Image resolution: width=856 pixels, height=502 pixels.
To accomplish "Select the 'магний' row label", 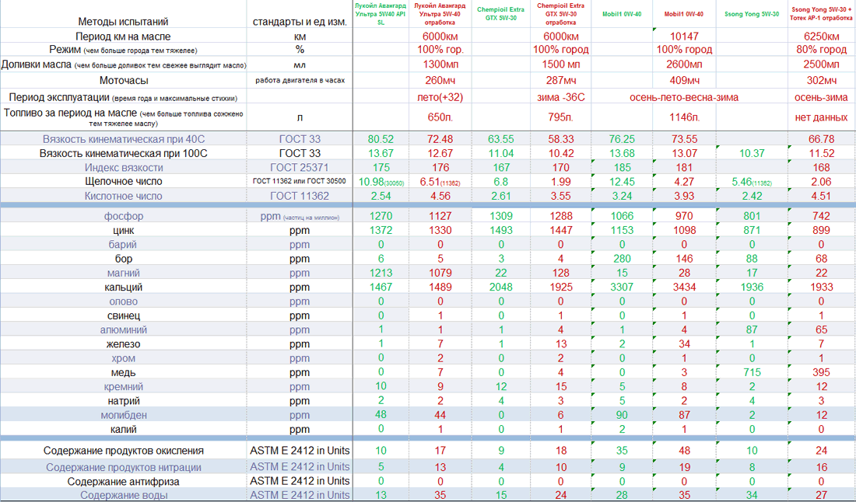I will (124, 273).
